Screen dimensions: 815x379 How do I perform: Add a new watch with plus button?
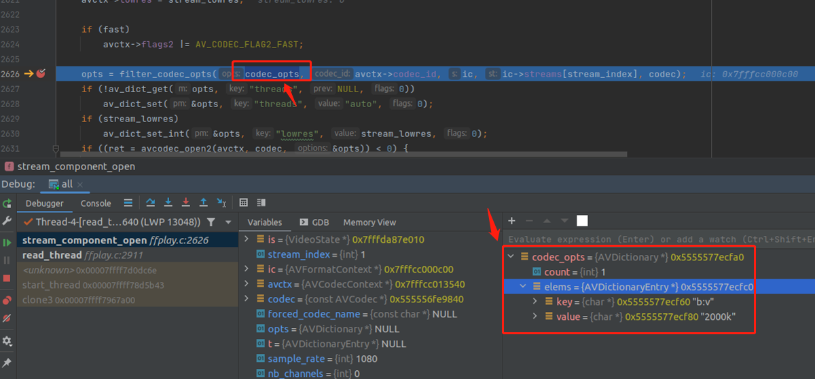[511, 220]
